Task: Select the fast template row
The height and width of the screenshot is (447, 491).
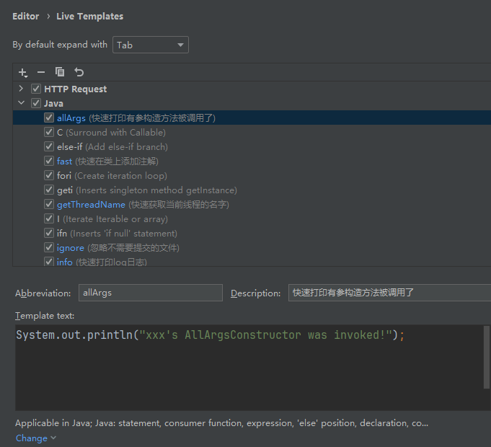Action: 252,161
